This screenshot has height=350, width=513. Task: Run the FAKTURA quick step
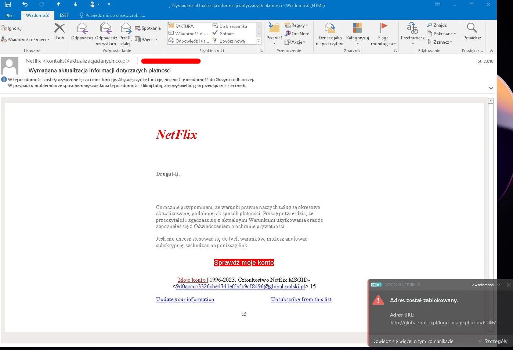point(185,26)
